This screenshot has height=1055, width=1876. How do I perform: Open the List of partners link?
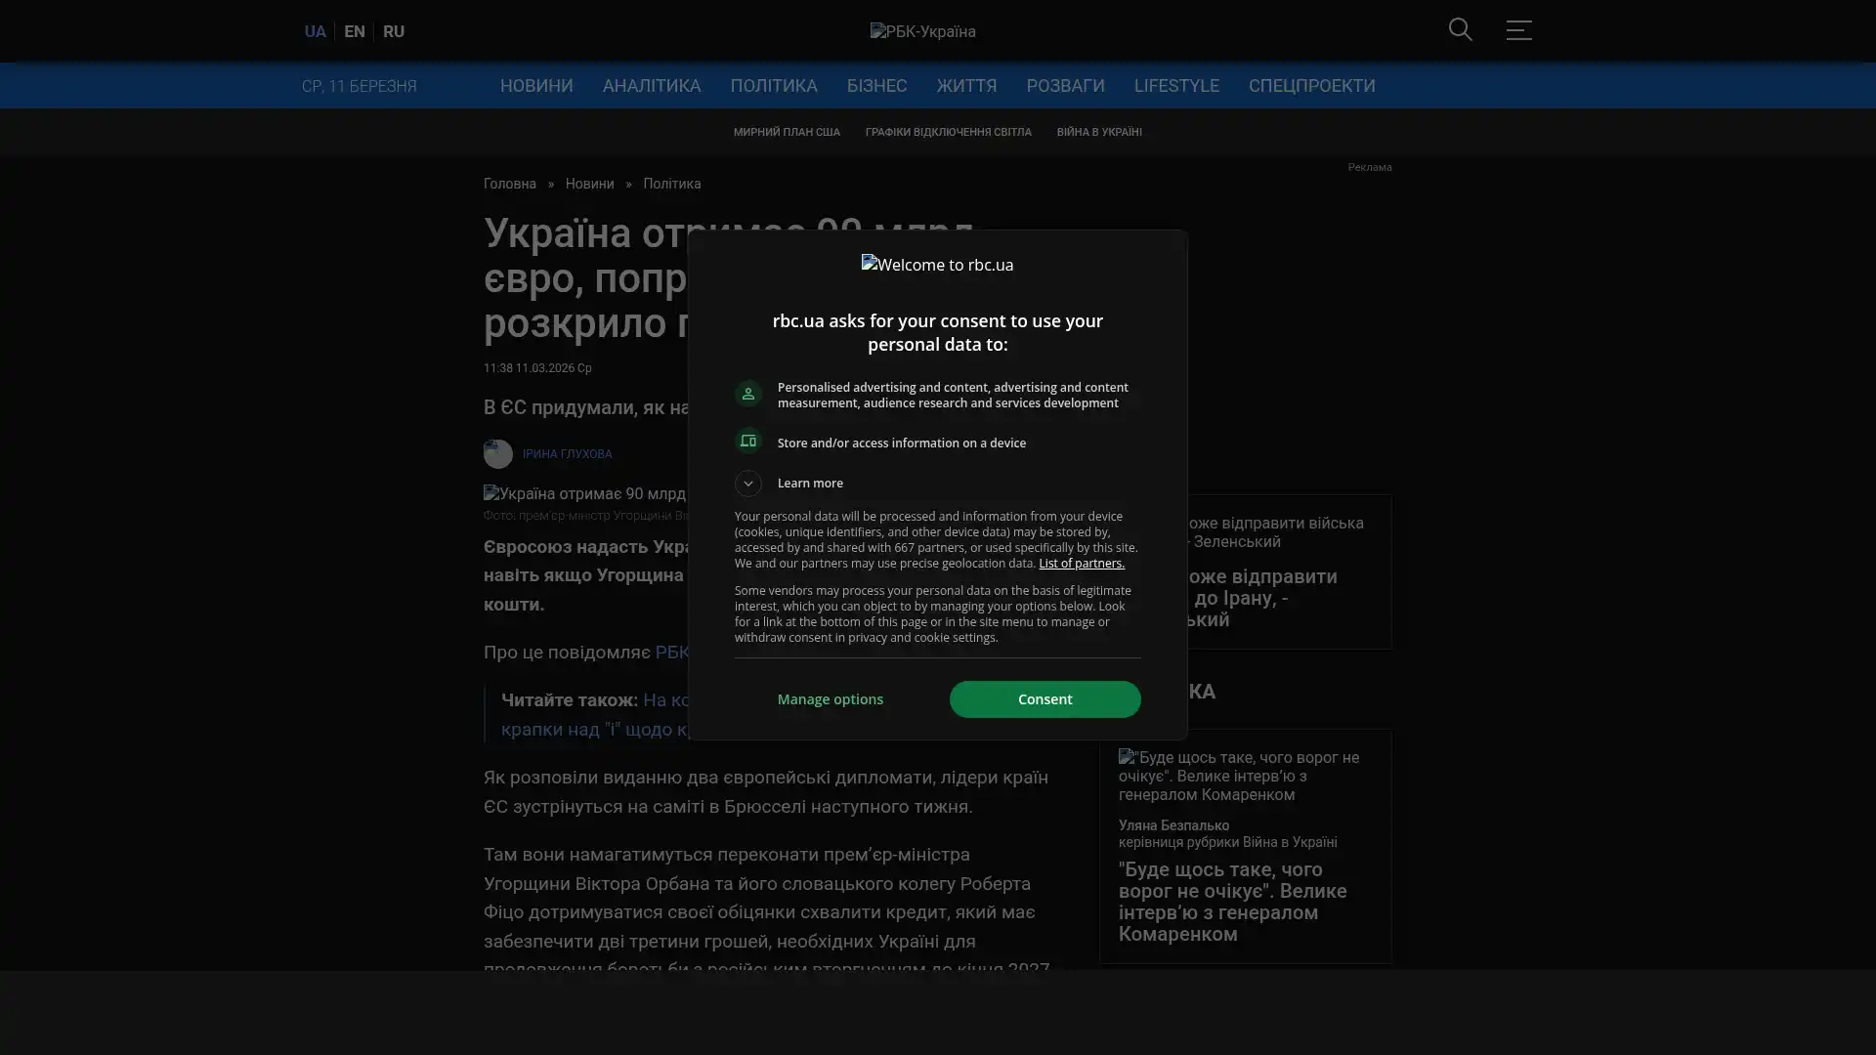tap(1081, 564)
